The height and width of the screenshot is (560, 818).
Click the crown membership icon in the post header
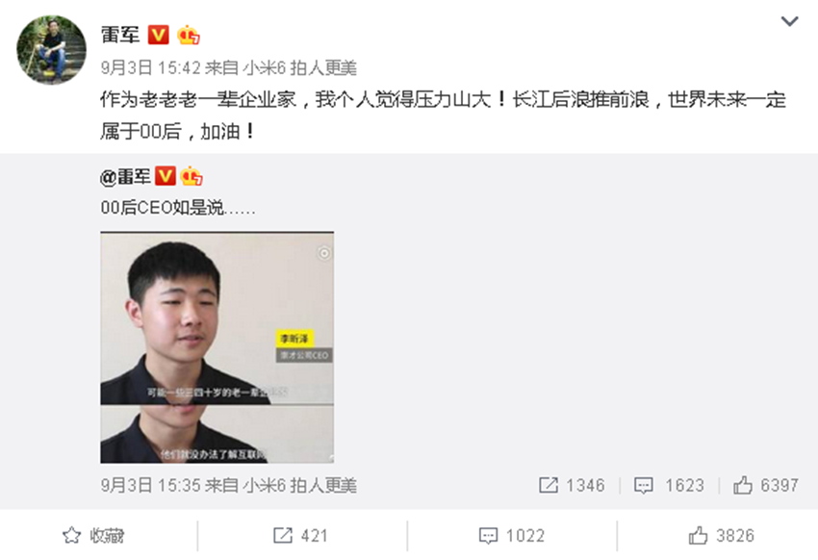[x=189, y=35]
